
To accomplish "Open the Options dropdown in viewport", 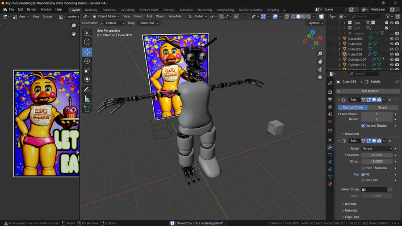I will click(x=316, y=23).
